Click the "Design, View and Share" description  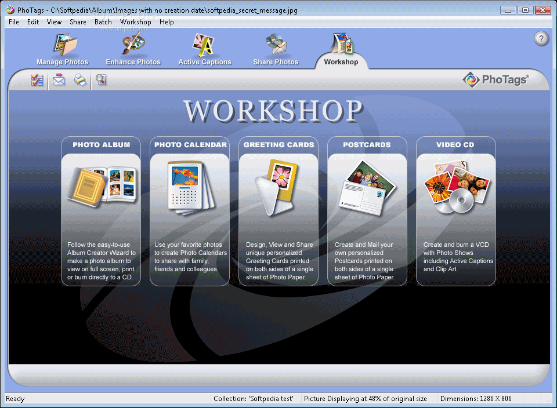pos(280,261)
